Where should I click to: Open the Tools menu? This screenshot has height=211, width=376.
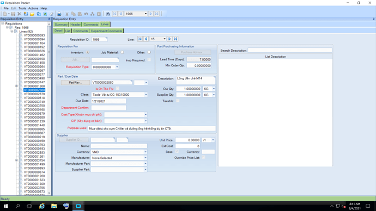[x=22, y=8]
